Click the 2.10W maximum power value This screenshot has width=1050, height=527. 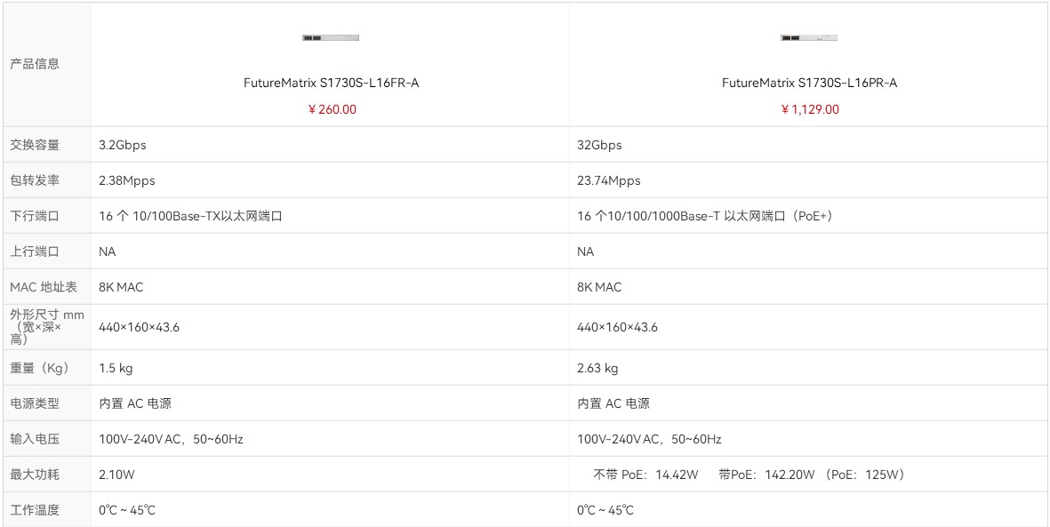pos(116,475)
